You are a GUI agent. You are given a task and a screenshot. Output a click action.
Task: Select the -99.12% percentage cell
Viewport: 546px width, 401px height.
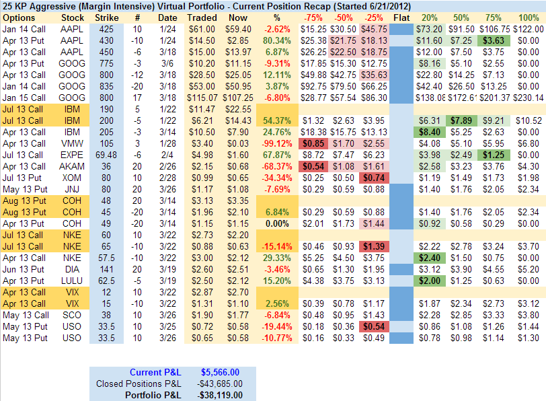click(x=278, y=143)
